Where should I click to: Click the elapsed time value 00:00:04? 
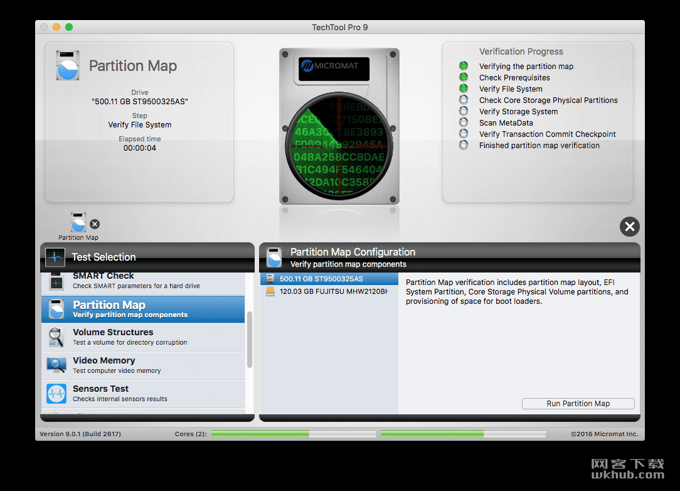140,148
